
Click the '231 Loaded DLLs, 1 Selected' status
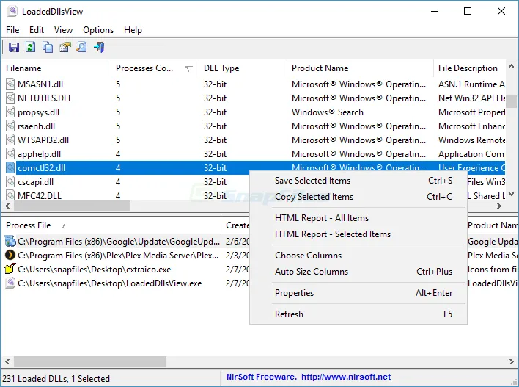(56, 379)
